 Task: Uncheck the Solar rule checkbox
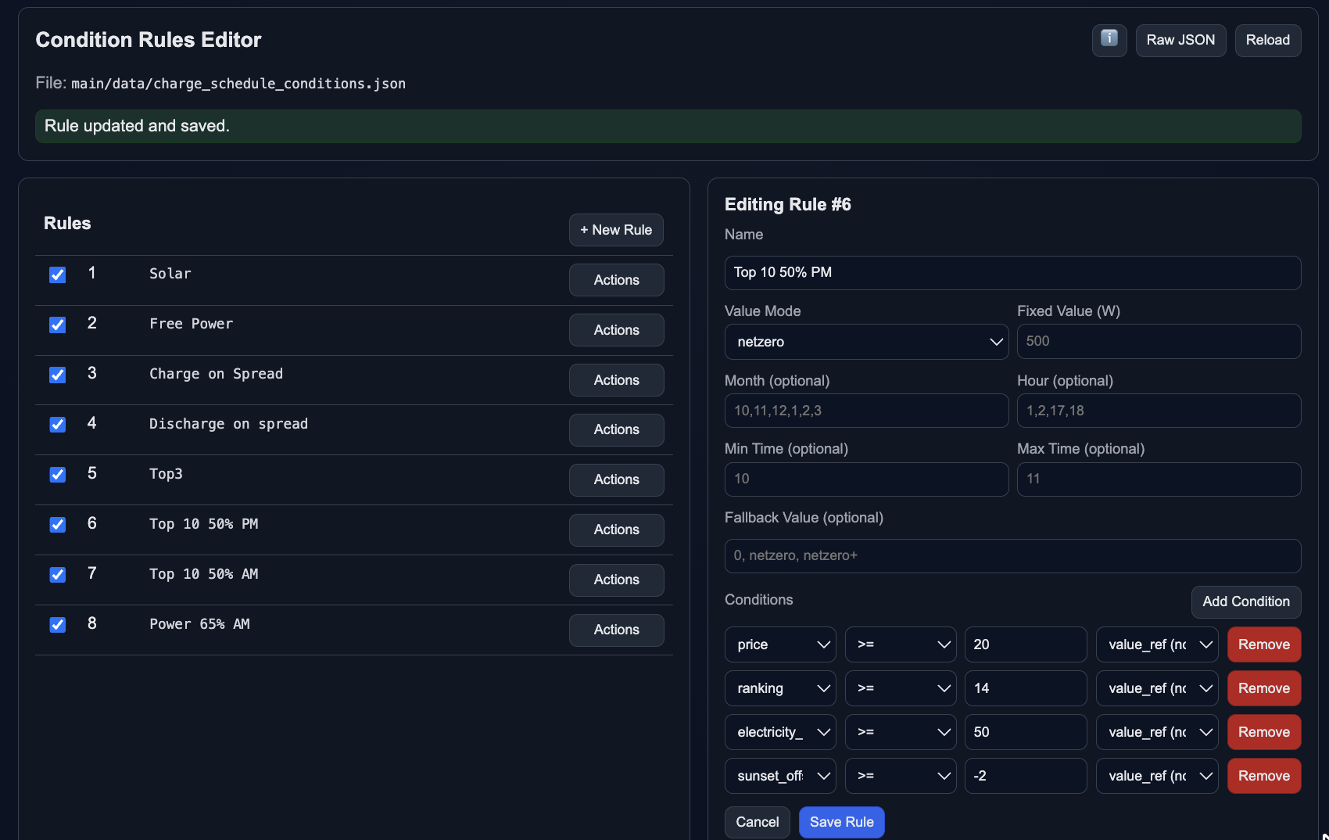tap(58, 275)
